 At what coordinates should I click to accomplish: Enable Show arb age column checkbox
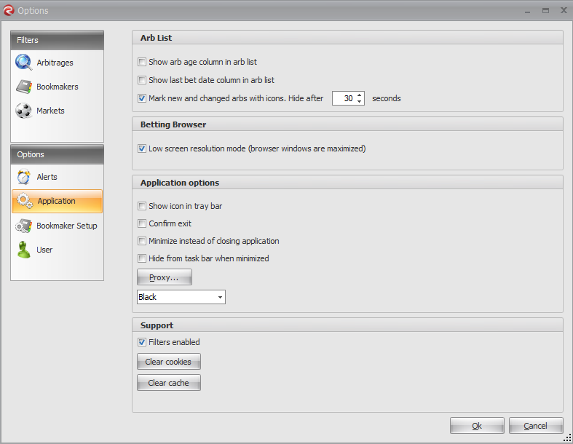pyautogui.click(x=142, y=62)
